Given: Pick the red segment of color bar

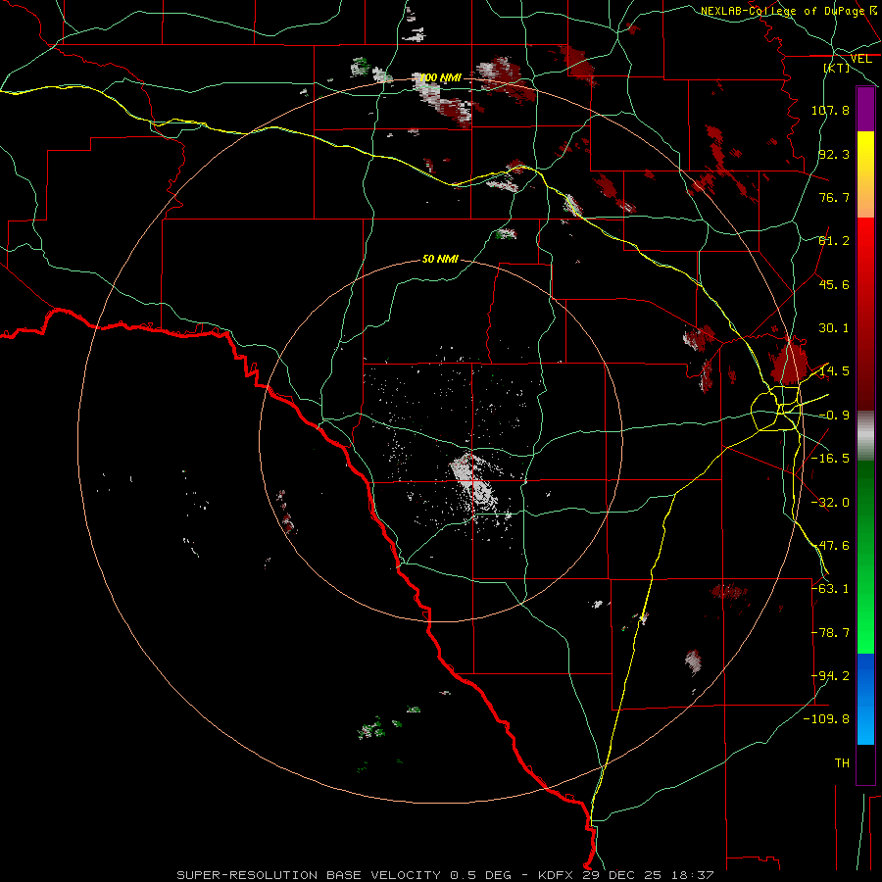Looking at the screenshot, I should click(x=865, y=314).
